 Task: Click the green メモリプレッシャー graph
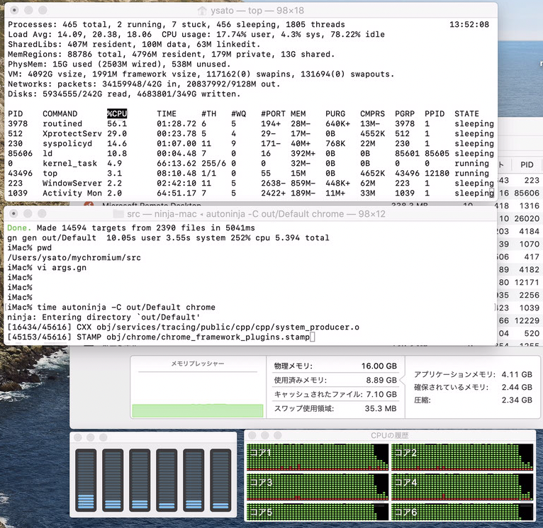pyautogui.click(x=198, y=410)
